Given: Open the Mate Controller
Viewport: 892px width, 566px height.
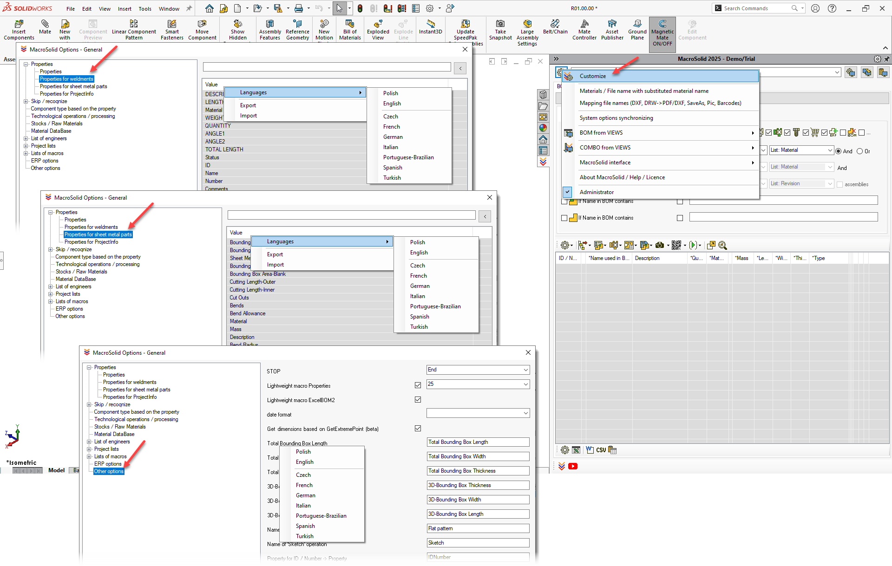Looking at the screenshot, I should (584, 30).
